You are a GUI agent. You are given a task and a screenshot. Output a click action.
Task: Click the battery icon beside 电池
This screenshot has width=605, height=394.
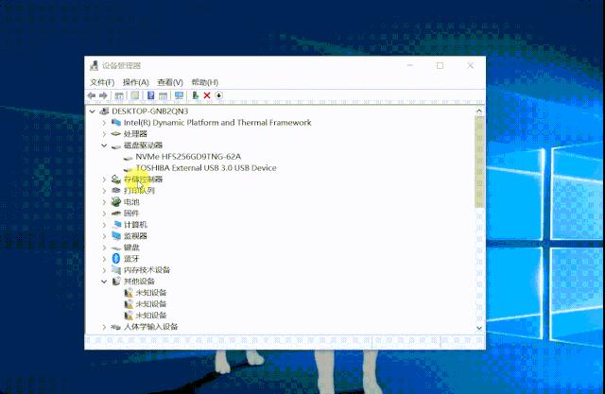click(x=115, y=201)
